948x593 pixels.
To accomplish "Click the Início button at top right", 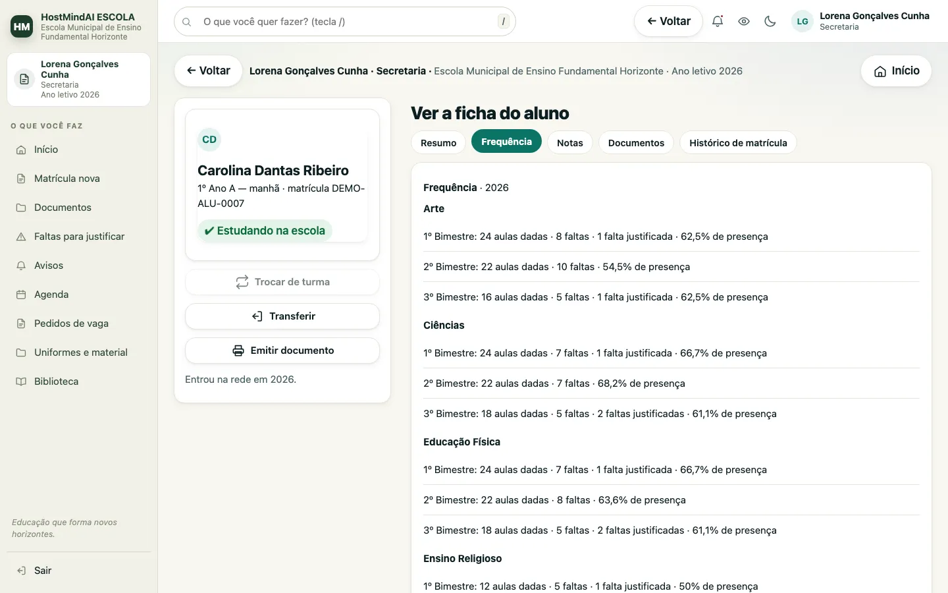I will [896, 71].
